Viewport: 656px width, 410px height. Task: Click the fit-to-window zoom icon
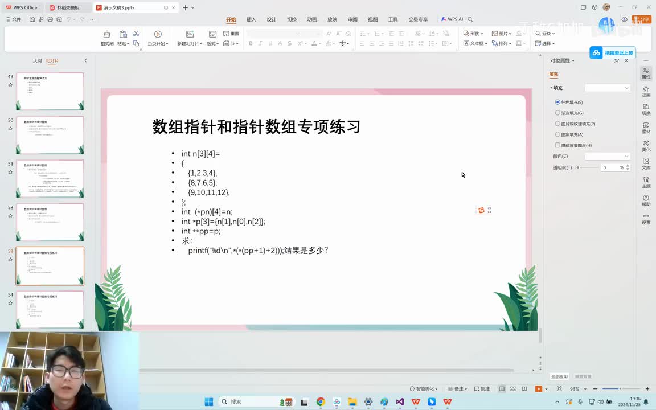pos(559,389)
